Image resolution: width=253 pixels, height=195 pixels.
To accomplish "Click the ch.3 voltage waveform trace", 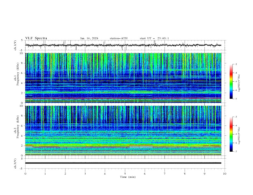I will 123,163.
